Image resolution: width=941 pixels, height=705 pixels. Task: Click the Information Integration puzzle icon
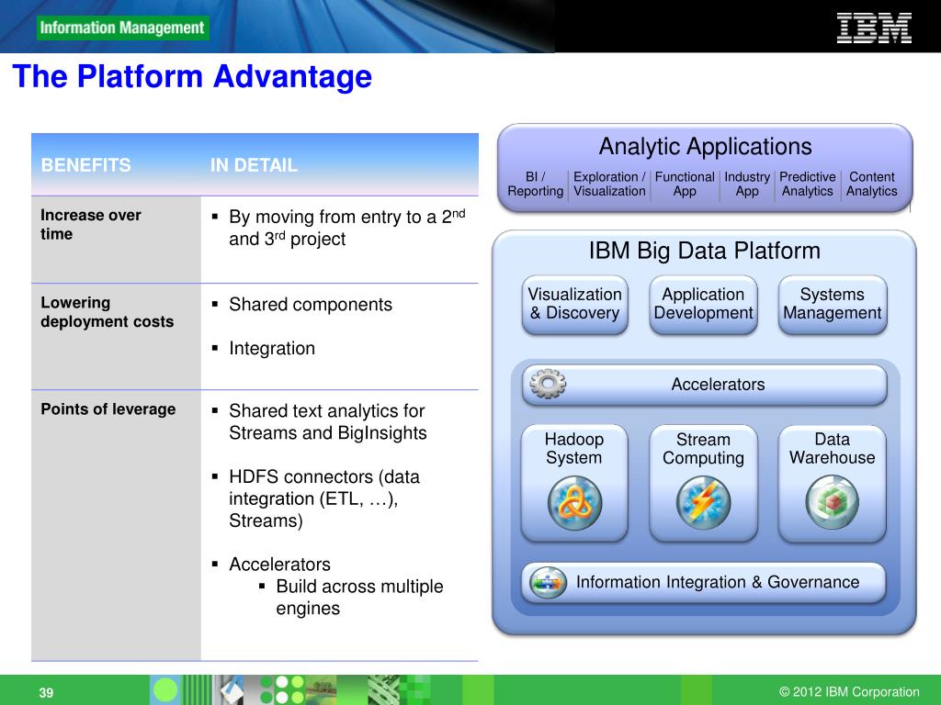(548, 582)
